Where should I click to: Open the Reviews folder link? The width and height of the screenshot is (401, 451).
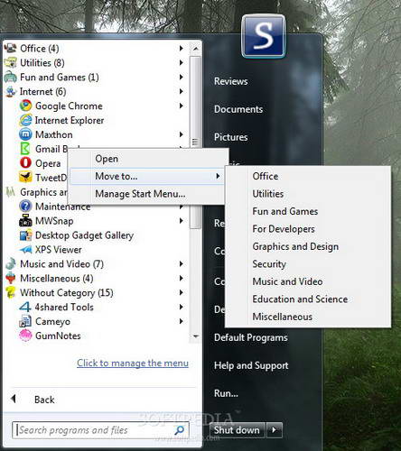(x=231, y=81)
